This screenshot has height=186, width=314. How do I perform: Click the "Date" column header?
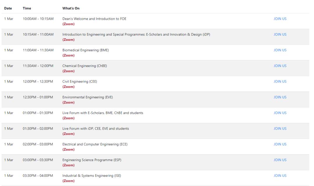pos(8,8)
